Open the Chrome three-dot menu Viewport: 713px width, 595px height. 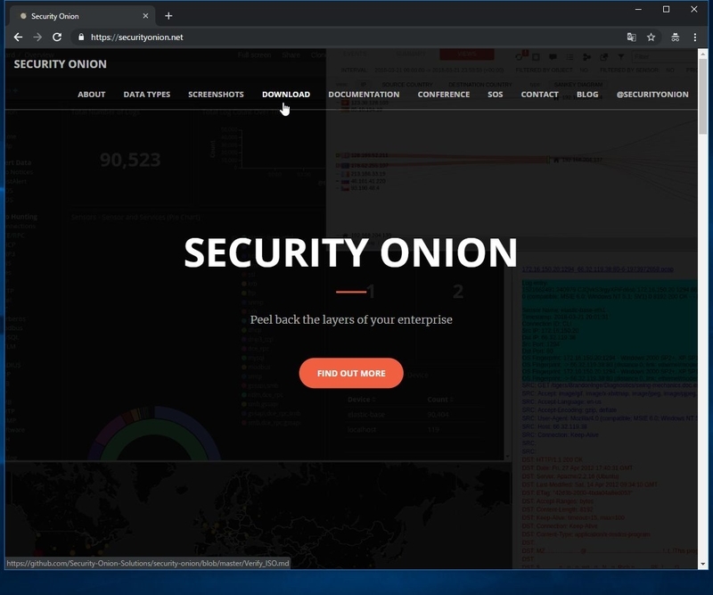pyautogui.click(x=695, y=37)
